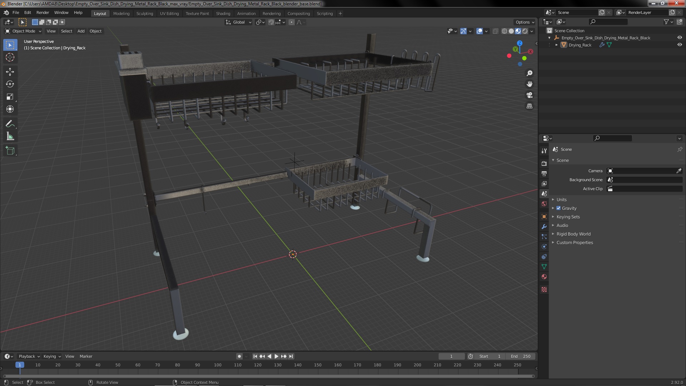The height and width of the screenshot is (386, 686).
Task: Open the Playback popover in timeline
Action: pos(29,356)
